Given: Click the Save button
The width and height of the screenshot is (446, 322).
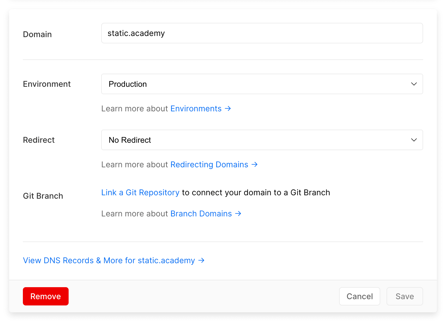Looking at the screenshot, I should pos(405,296).
